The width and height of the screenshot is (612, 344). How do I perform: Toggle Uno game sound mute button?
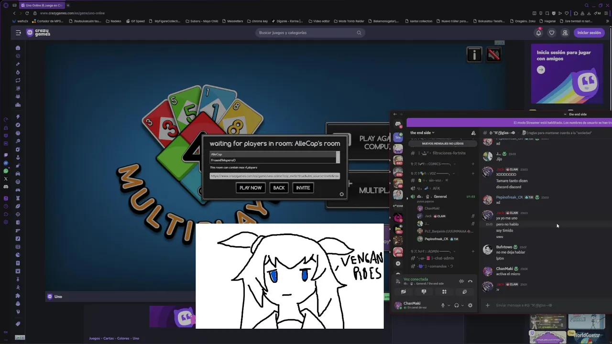(493, 54)
